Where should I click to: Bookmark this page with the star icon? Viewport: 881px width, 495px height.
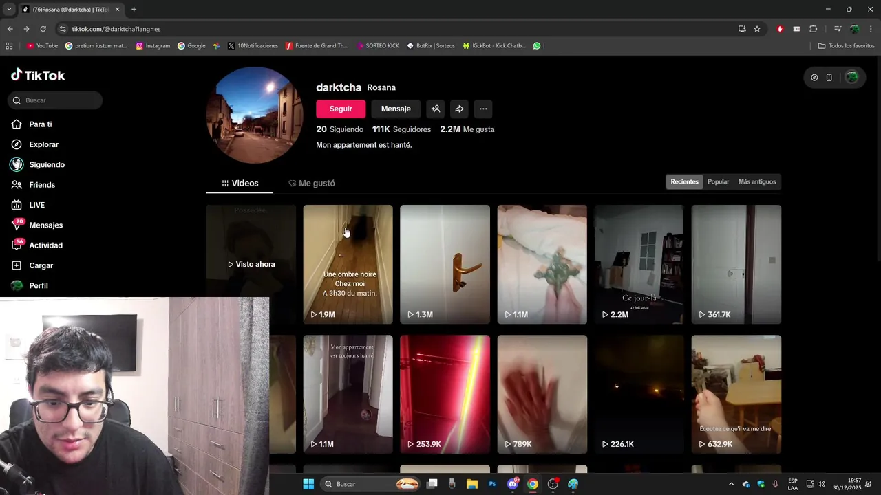tap(757, 29)
